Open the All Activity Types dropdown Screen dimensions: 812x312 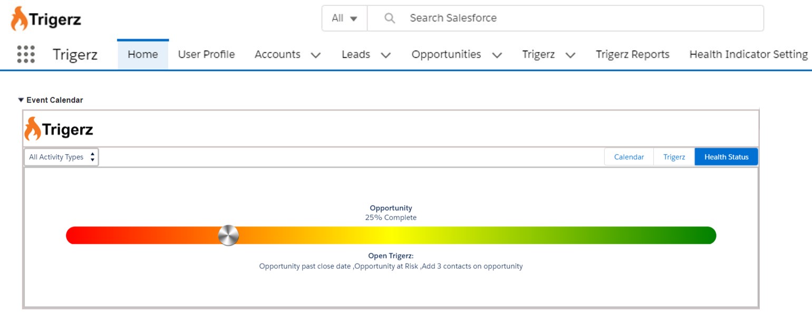[61, 157]
